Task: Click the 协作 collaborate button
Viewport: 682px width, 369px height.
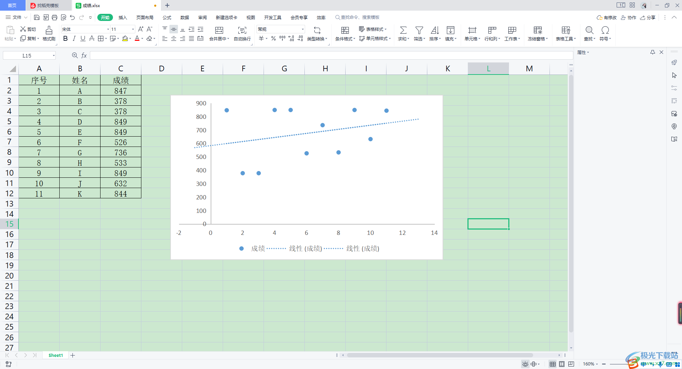Action: click(x=628, y=17)
